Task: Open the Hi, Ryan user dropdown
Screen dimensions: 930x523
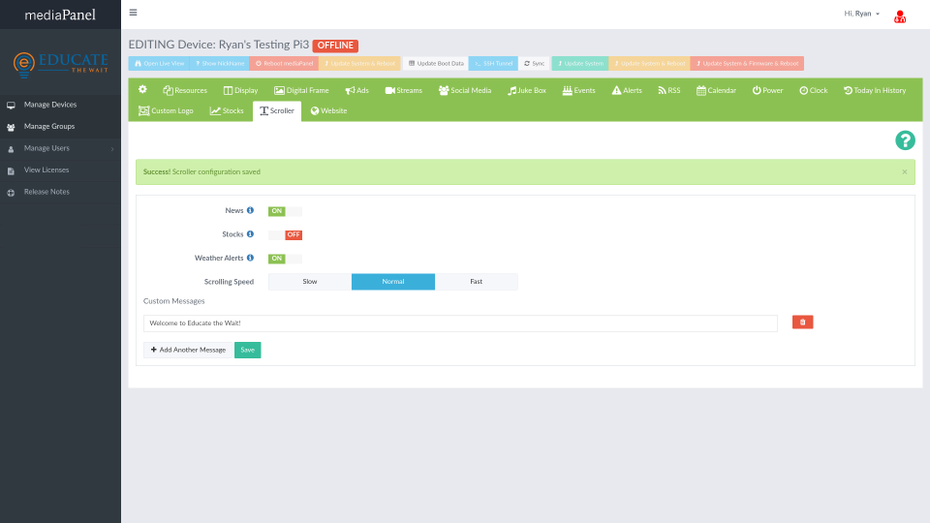Action: click(862, 15)
